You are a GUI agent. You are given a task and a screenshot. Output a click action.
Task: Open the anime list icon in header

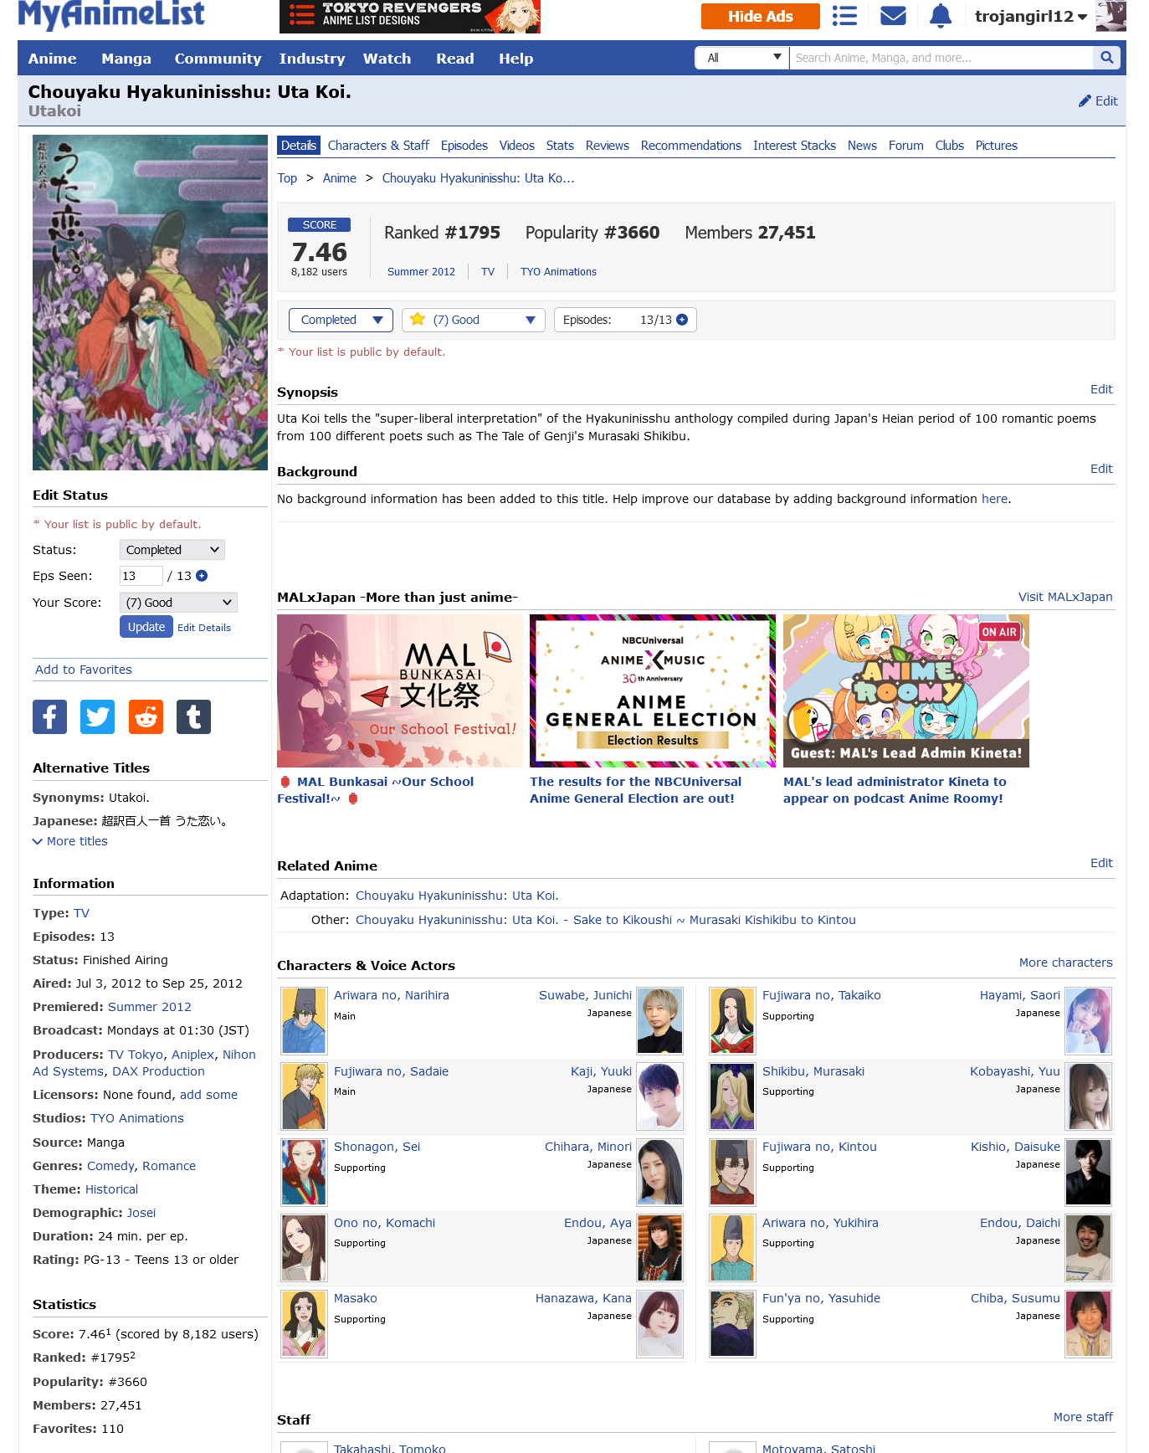(x=844, y=16)
